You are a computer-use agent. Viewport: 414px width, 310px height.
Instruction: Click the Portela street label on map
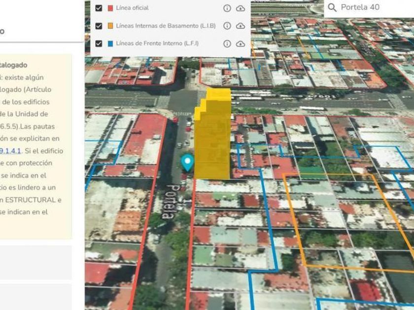pos(172,202)
